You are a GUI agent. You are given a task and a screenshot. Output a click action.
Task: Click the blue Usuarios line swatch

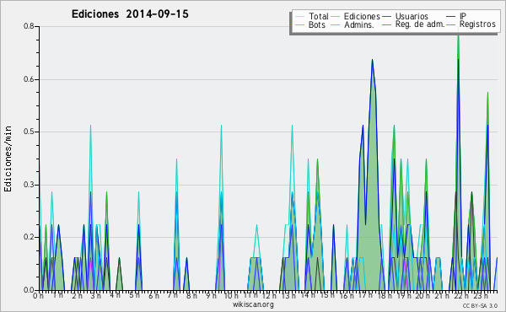[386, 16]
